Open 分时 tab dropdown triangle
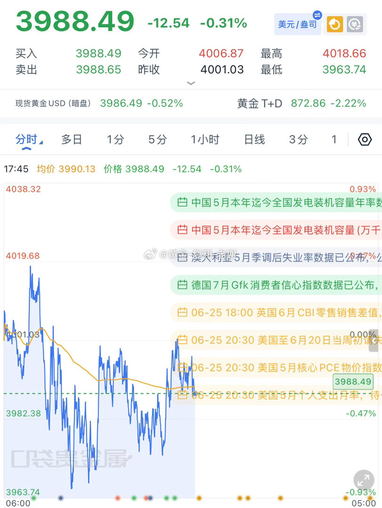This screenshot has height=508, width=382. pos(41,143)
